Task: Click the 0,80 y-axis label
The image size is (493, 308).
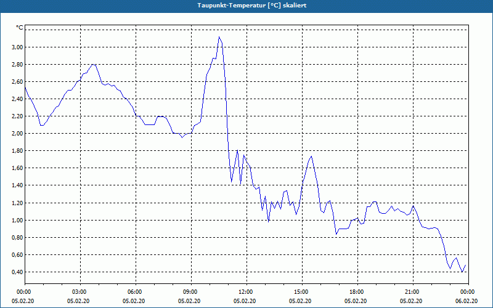Action: click(17, 238)
